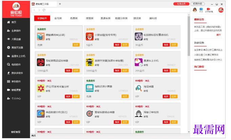Viewport: 231px width, 140px height.
Task: Click the ninja icon of 黑搜开发器 card
Action: coord(89,62)
